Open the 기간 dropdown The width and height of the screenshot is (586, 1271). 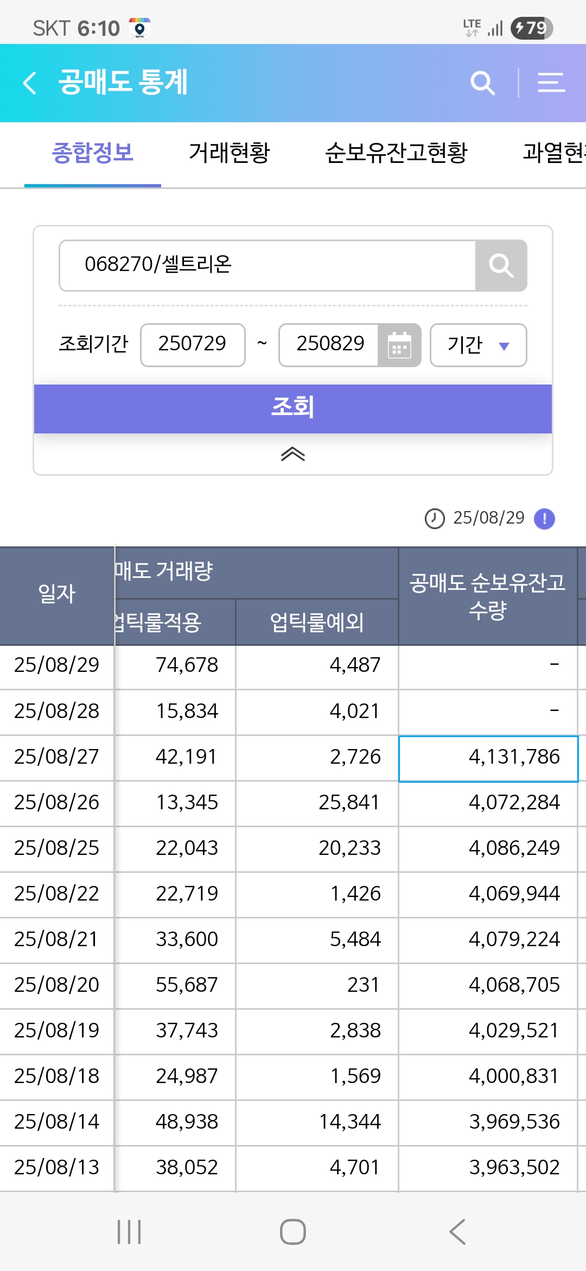point(478,345)
